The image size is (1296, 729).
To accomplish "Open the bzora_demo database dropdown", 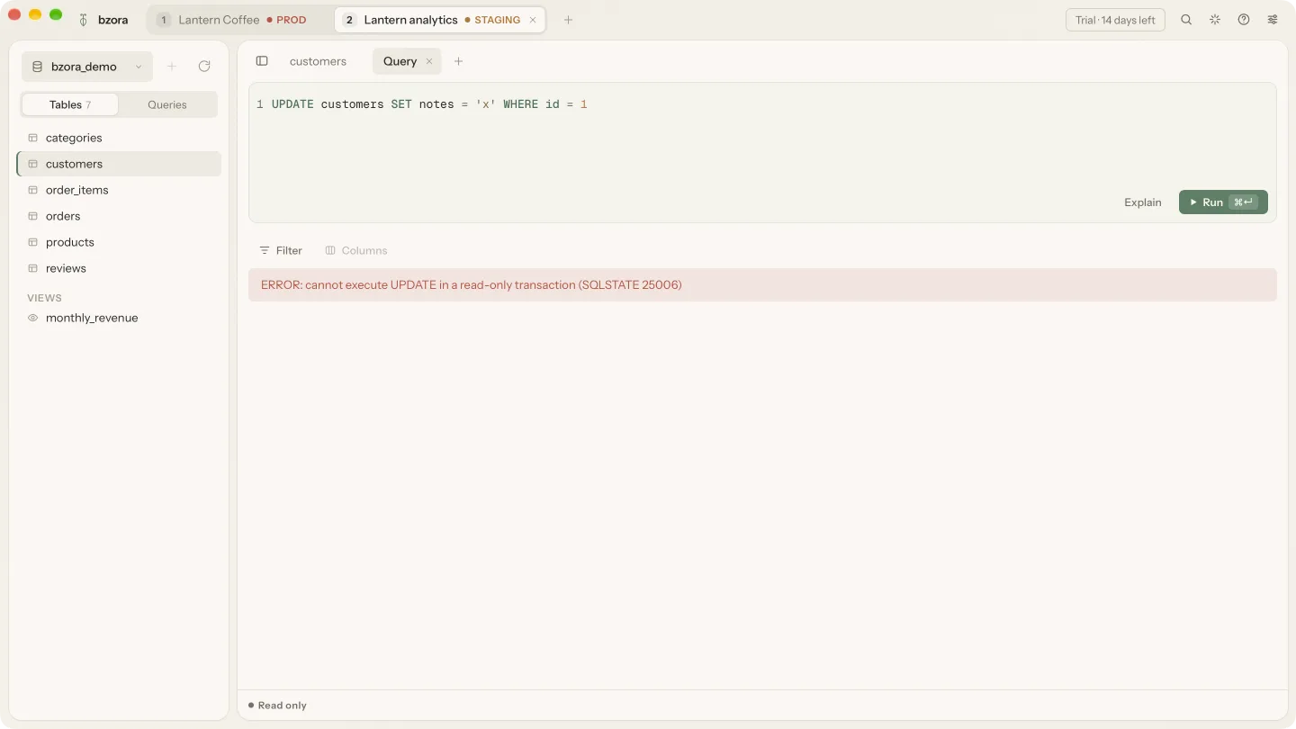I will click(87, 67).
